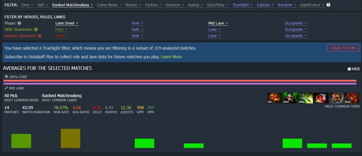Click the Phase Boots item icon (3m)
The image size is (362, 156).
[275, 98]
